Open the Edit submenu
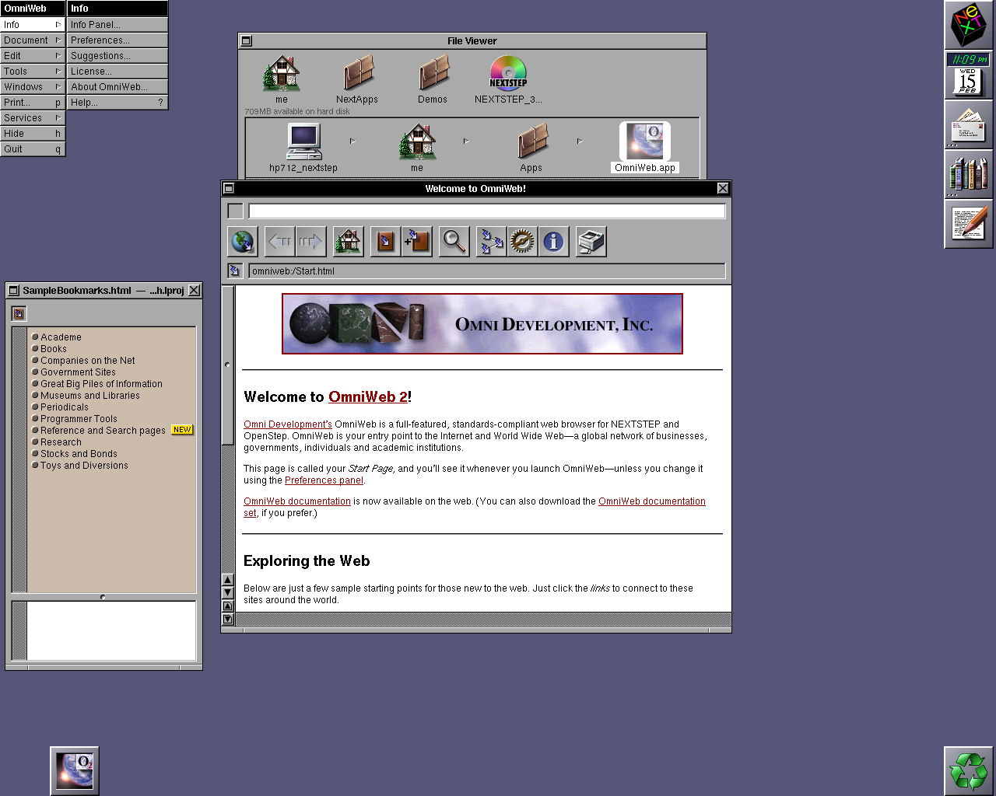 pyautogui.click(x=33, y=56)
